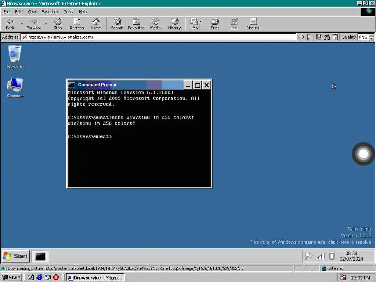Viewport: 376px width, 282px height.
Task: Launch Internet Explorer from the Quick Launch
Action: point(39,278)
